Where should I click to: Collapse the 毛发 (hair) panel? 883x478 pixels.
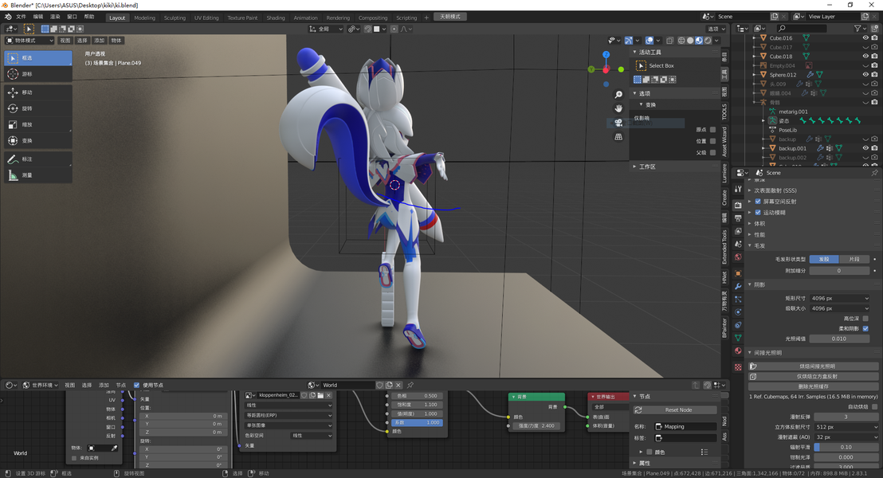click(759, 245)
